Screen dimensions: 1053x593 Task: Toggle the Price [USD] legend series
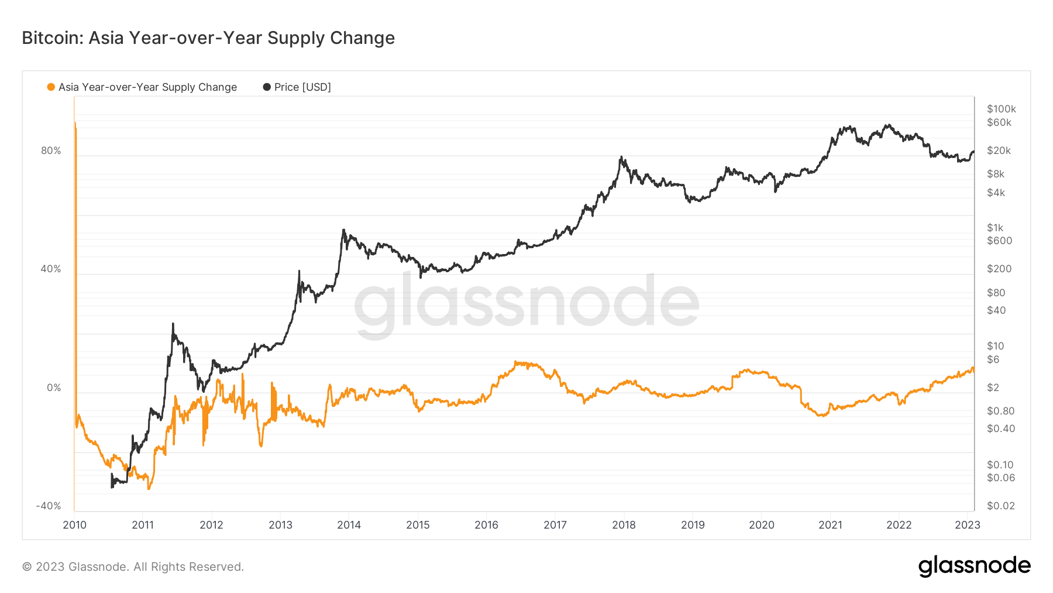tap(302, 87)
